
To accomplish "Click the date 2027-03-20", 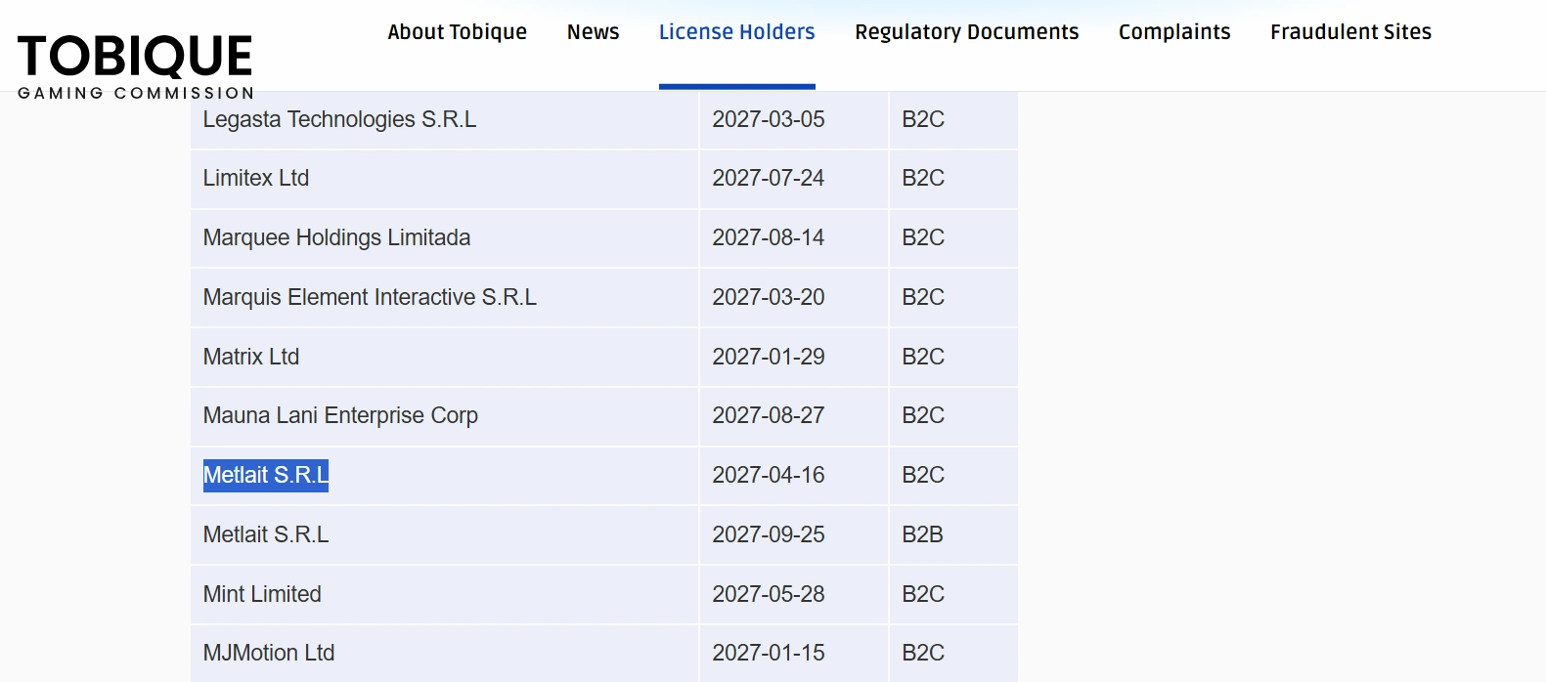I will [x=769, y=297].
